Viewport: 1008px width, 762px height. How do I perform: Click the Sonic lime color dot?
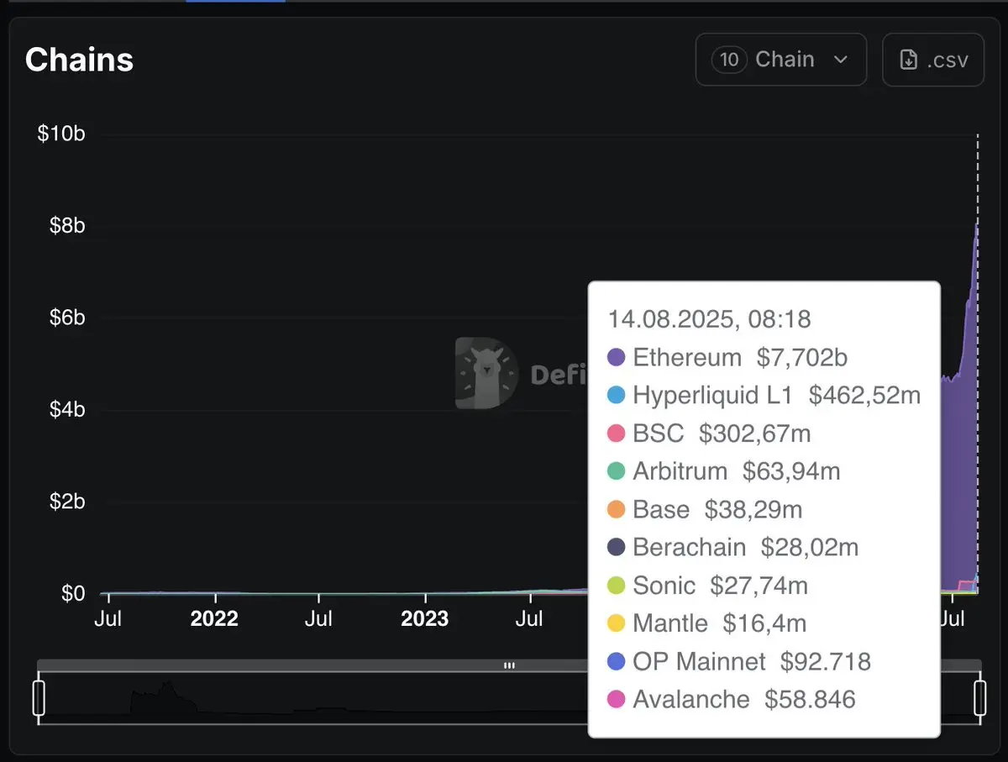point(616,586)
